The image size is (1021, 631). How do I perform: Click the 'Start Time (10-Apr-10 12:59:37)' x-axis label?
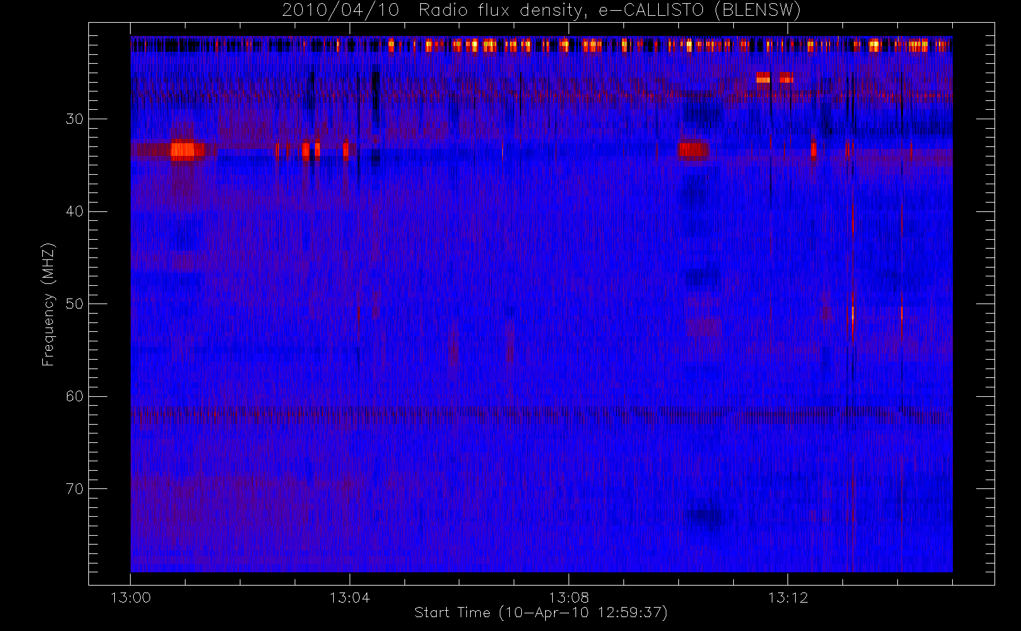click(x=541, y=613)
